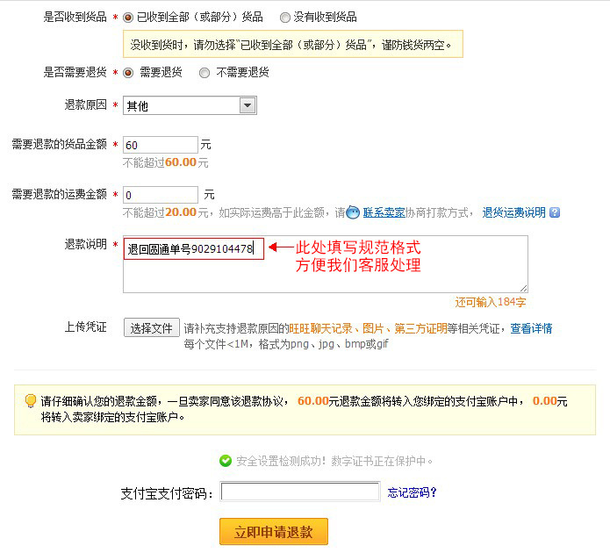The image size is (610, 560).
Task: Focus the 需要退款的运费金额 input box
Action: click(161, 195)
